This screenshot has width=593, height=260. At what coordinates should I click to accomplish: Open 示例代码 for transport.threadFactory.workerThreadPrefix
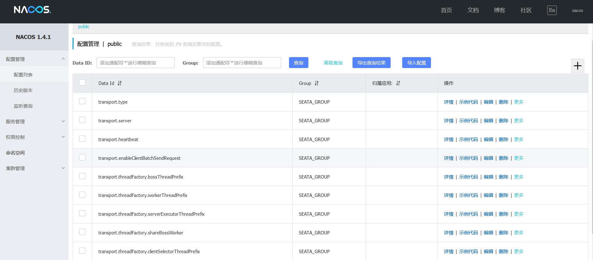(469, 195)
